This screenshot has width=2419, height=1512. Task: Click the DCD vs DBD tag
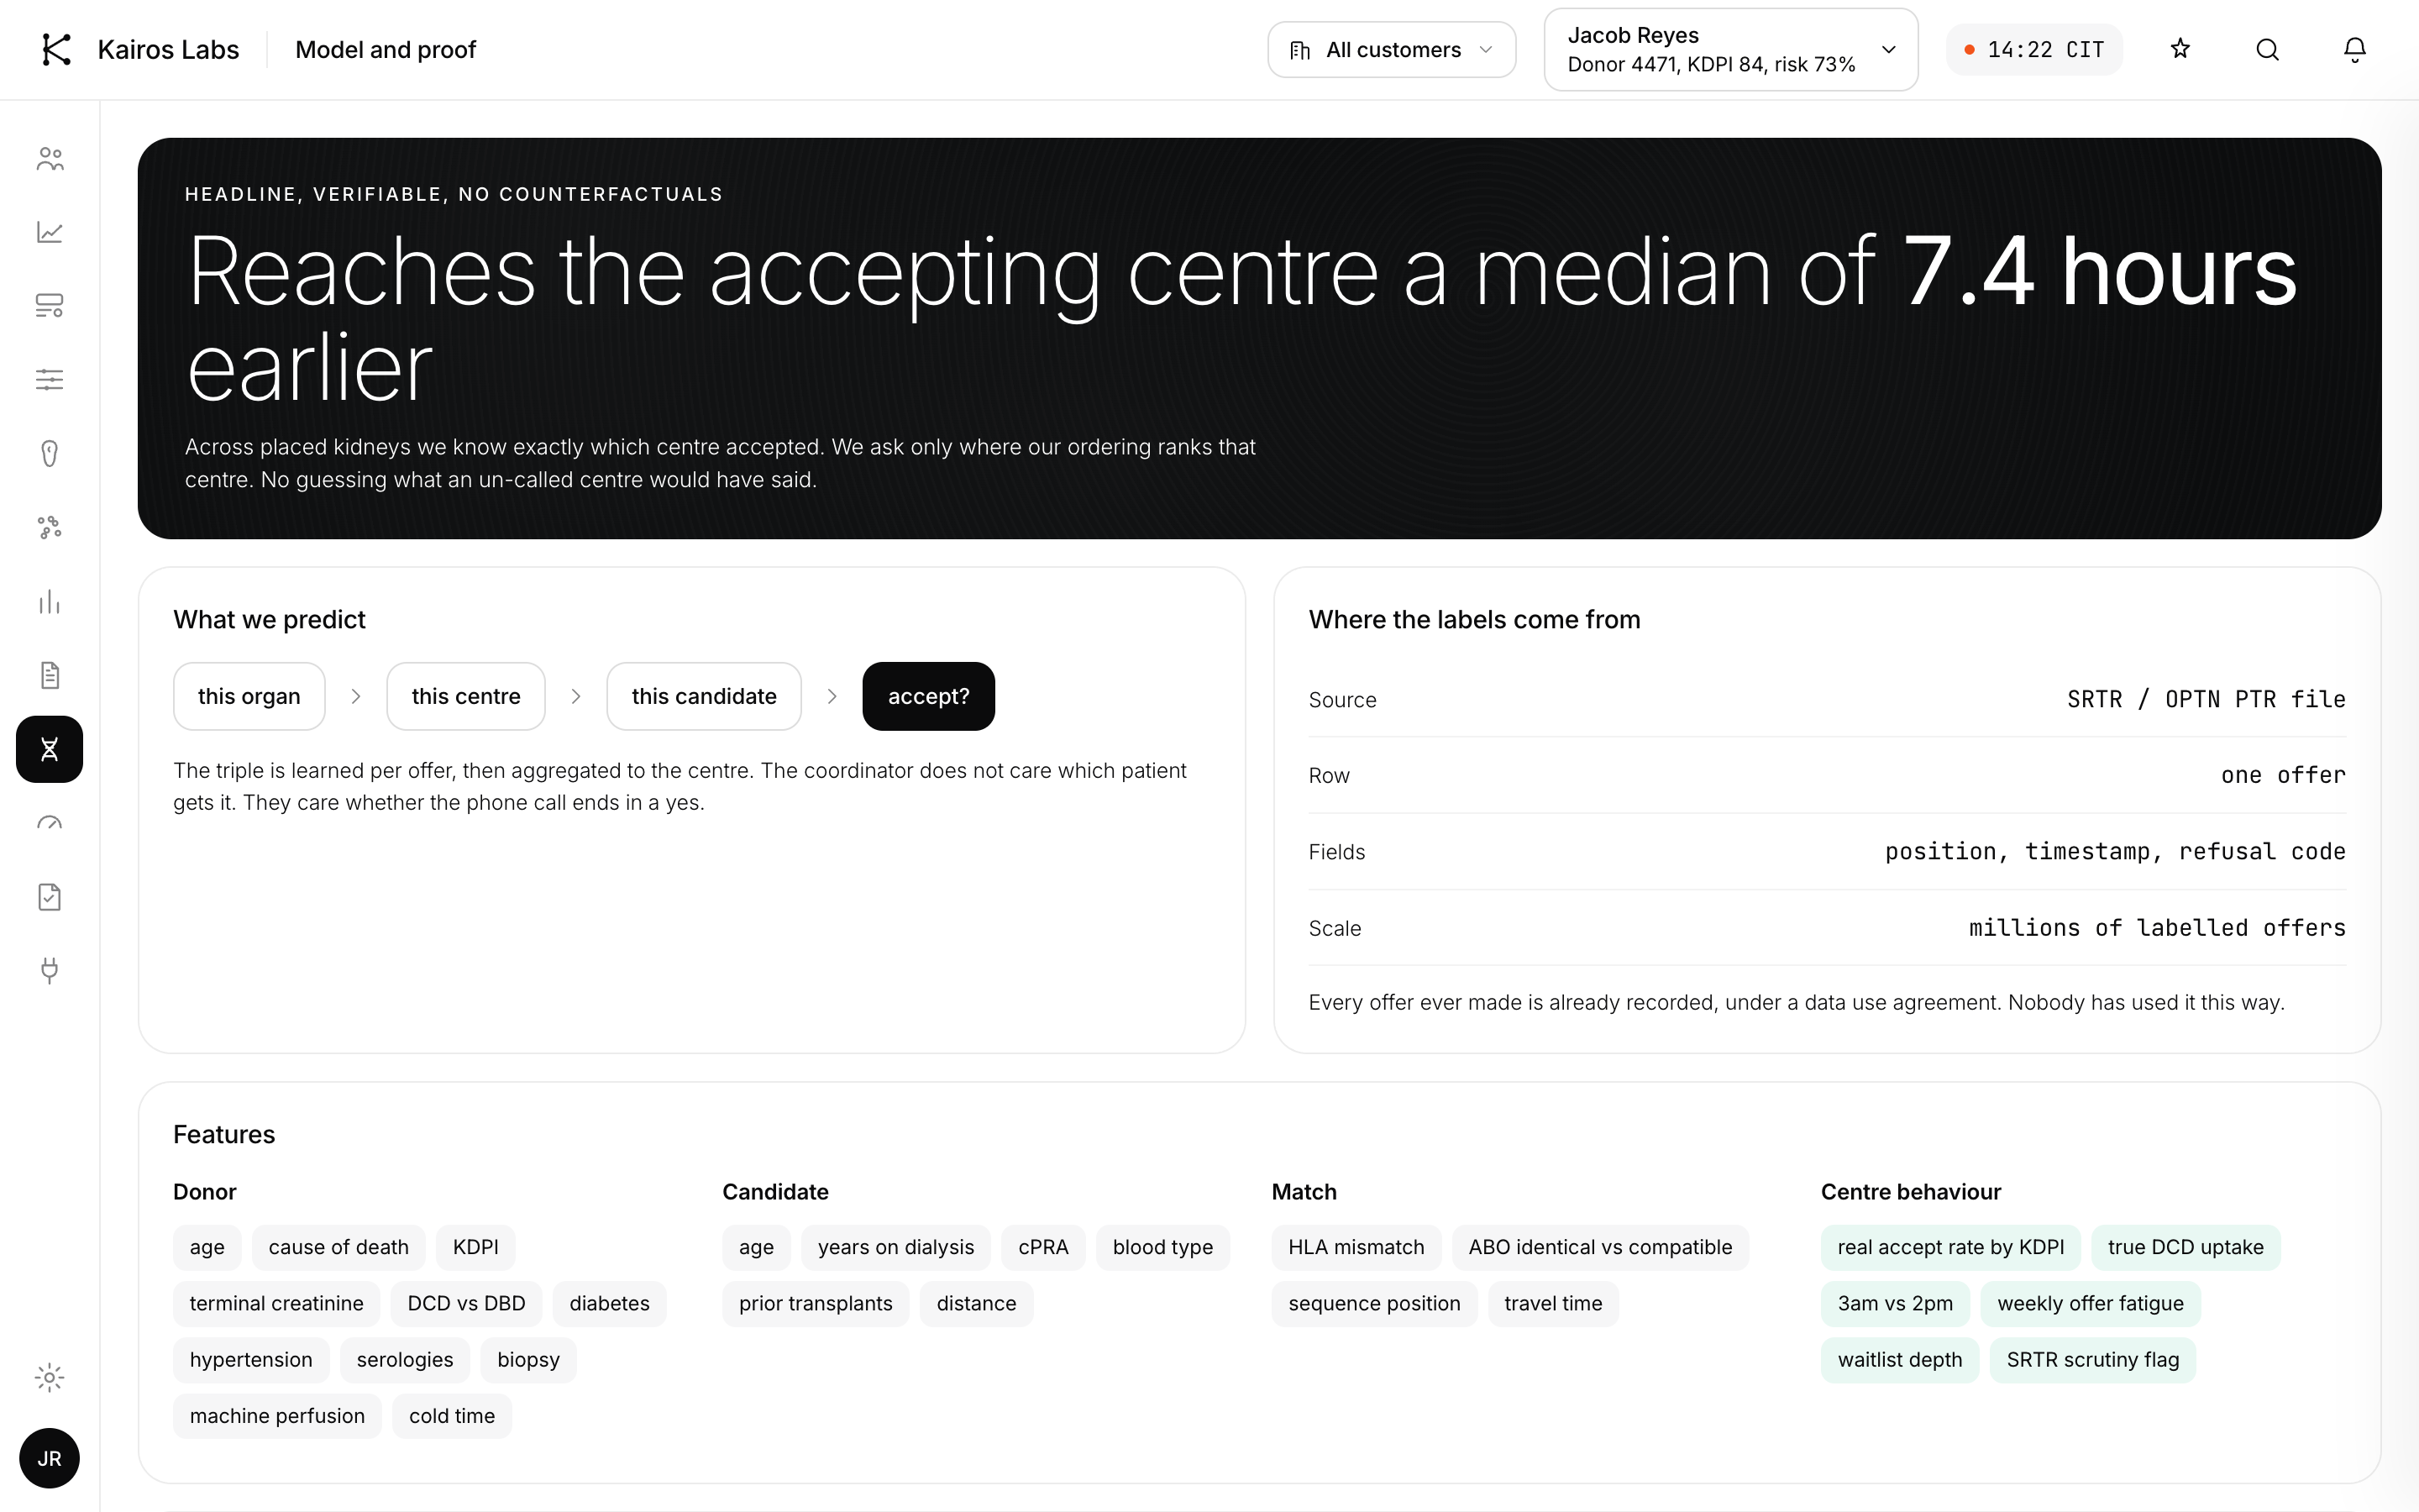(x=467, y=1303)
